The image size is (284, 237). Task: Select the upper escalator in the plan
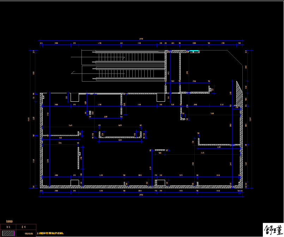coord(131,57)
